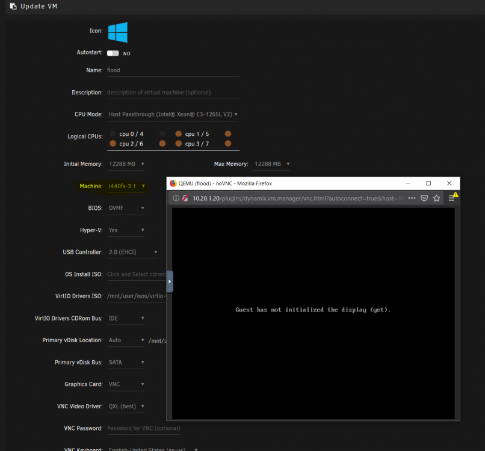Click the VNC Password input field
This screenshot has height=451, width=485.
[x=144, y=428]
